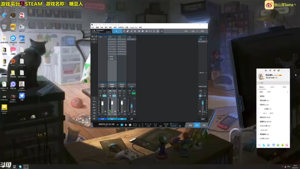This screenshot has width=300, height=169.
Task: Click the Return to Zero transport button
Action: click(118, 125)
